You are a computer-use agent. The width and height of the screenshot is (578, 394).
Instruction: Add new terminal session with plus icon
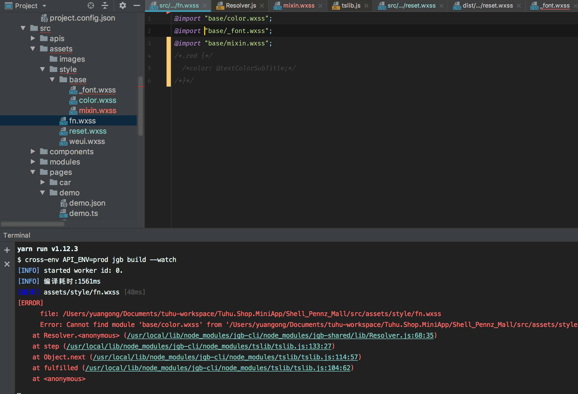(x=6, y=250)
